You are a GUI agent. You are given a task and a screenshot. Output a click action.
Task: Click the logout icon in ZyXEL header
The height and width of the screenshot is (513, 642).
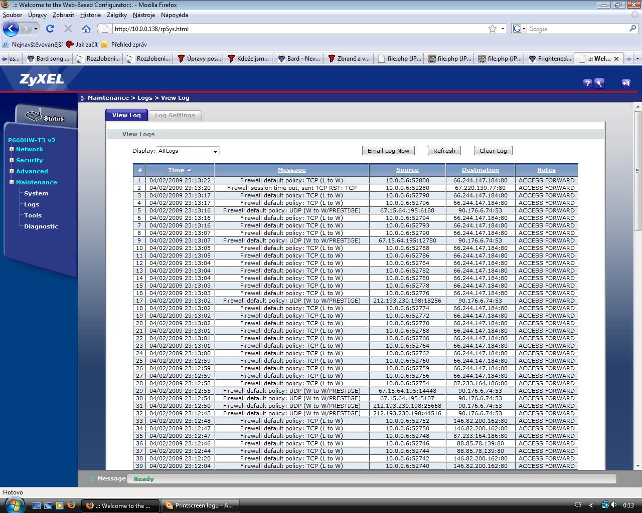(625, 83)
